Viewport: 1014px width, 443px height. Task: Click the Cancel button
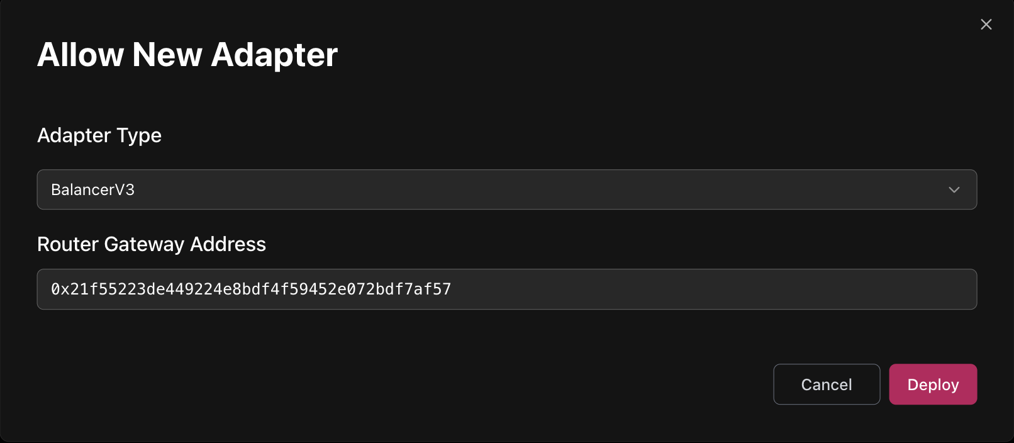826,384
